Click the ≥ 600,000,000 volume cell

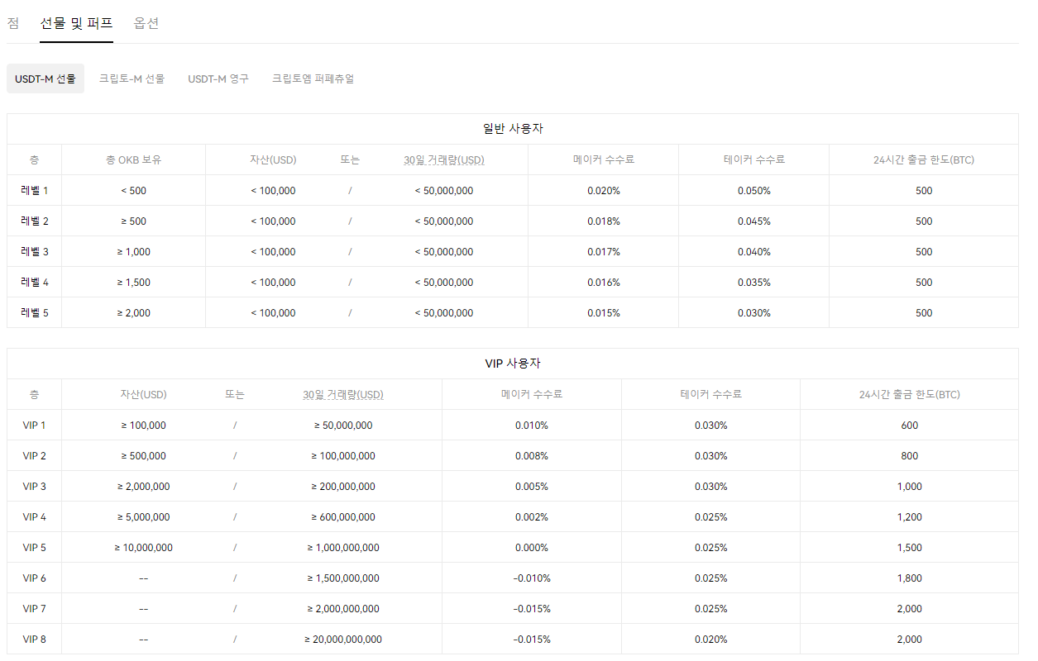coord(343,517)
